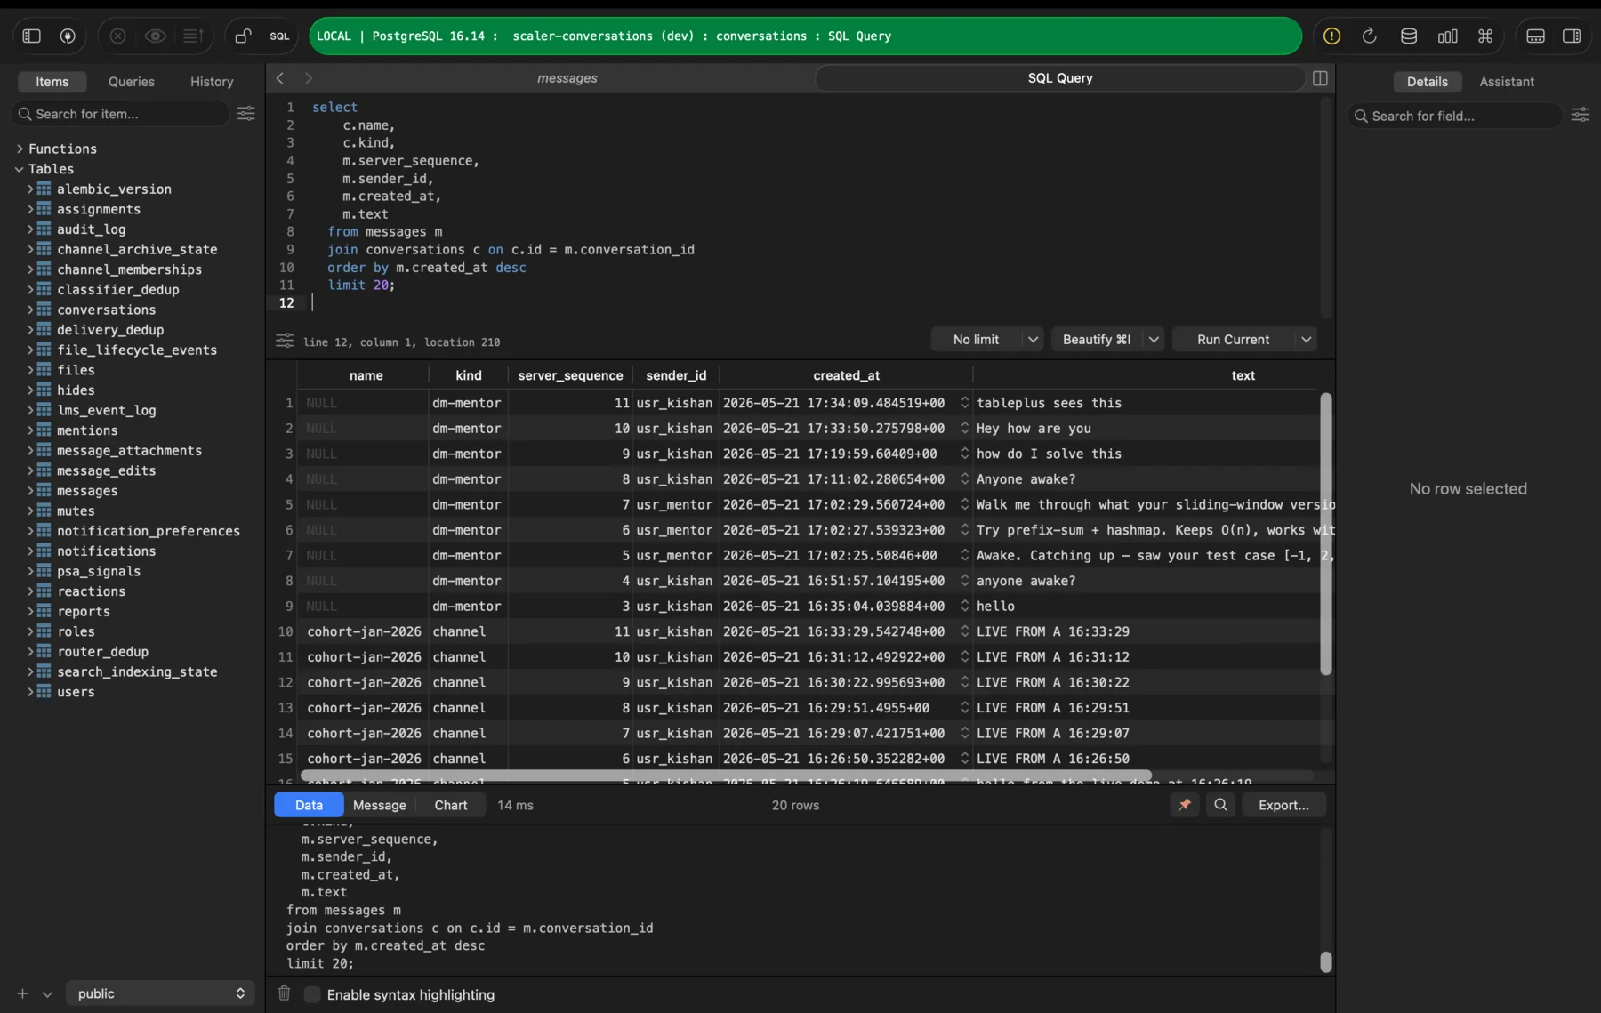Focus the Search for item field
1601x1013 pixels.
coord(120,114)
